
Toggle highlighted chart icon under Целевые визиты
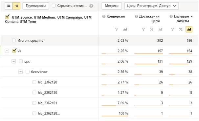pos(189,30)
